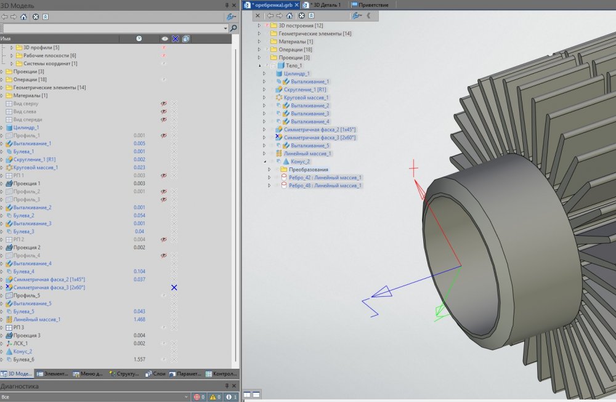
Task: Open the Приветствие tab
Action: click(x=370, y=5)
